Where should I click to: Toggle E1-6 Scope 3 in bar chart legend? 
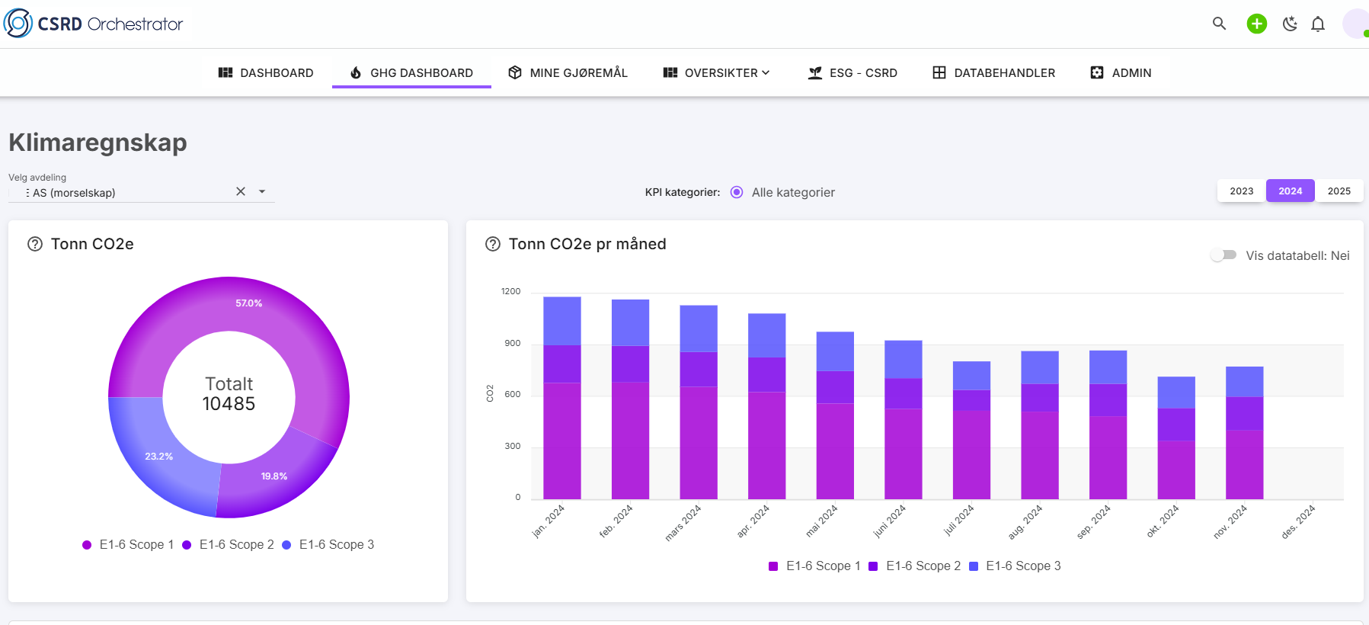tap(1015, 566)
